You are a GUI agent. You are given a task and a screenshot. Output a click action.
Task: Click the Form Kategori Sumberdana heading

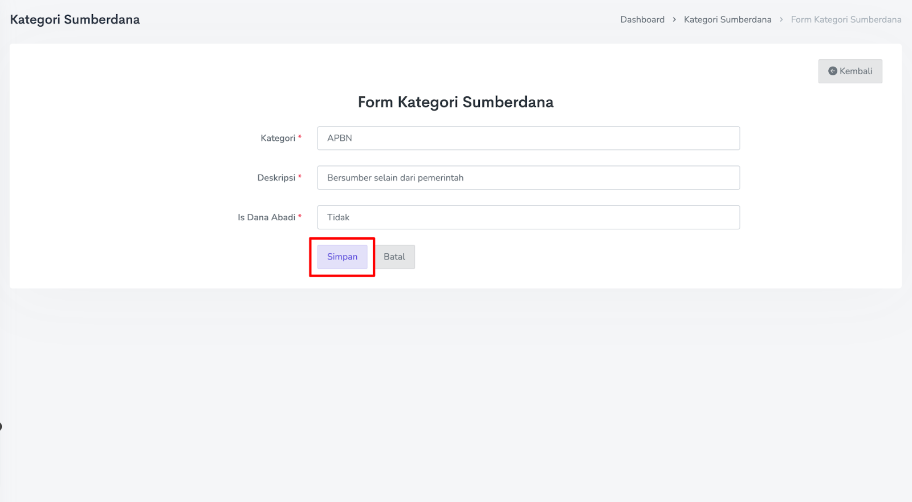click(455, 102)
